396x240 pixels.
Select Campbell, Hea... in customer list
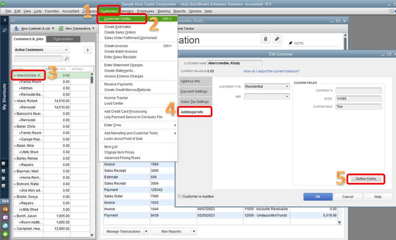29,229
